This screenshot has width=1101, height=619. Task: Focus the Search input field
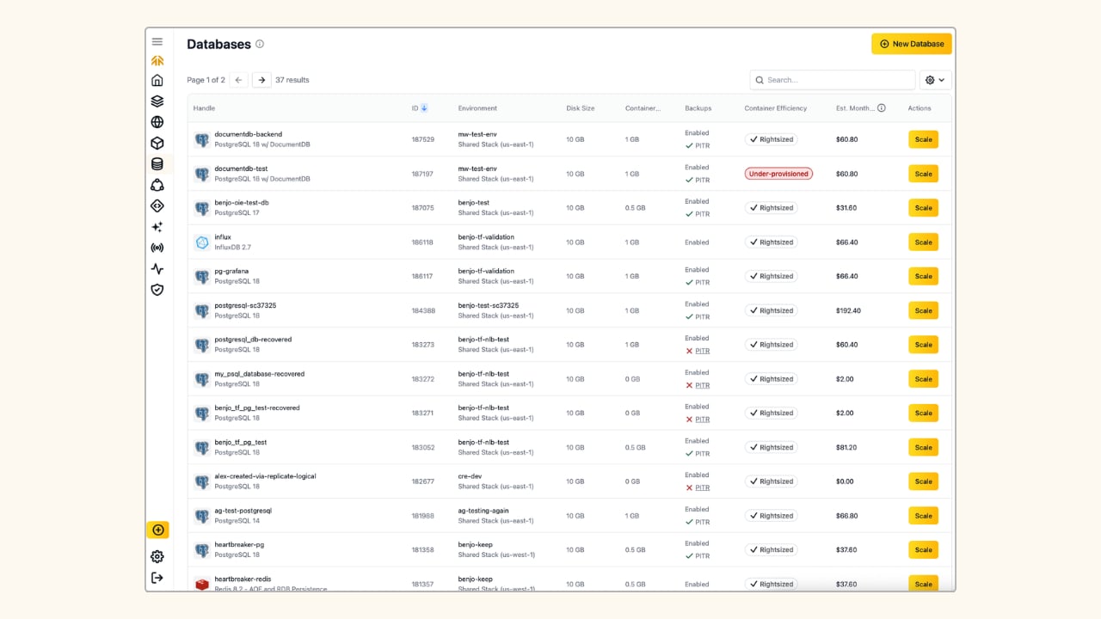(x=832, y=80)
